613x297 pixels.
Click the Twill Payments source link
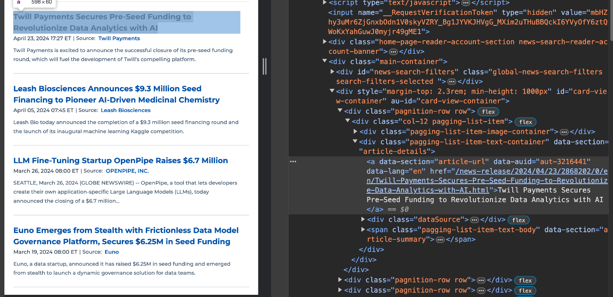coord(119,38)
